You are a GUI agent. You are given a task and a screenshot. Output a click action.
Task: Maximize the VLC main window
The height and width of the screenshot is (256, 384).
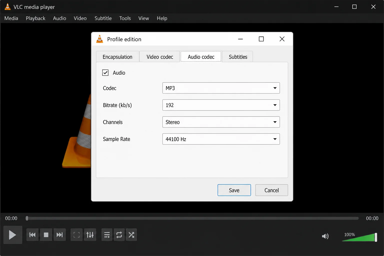point(354,7)
